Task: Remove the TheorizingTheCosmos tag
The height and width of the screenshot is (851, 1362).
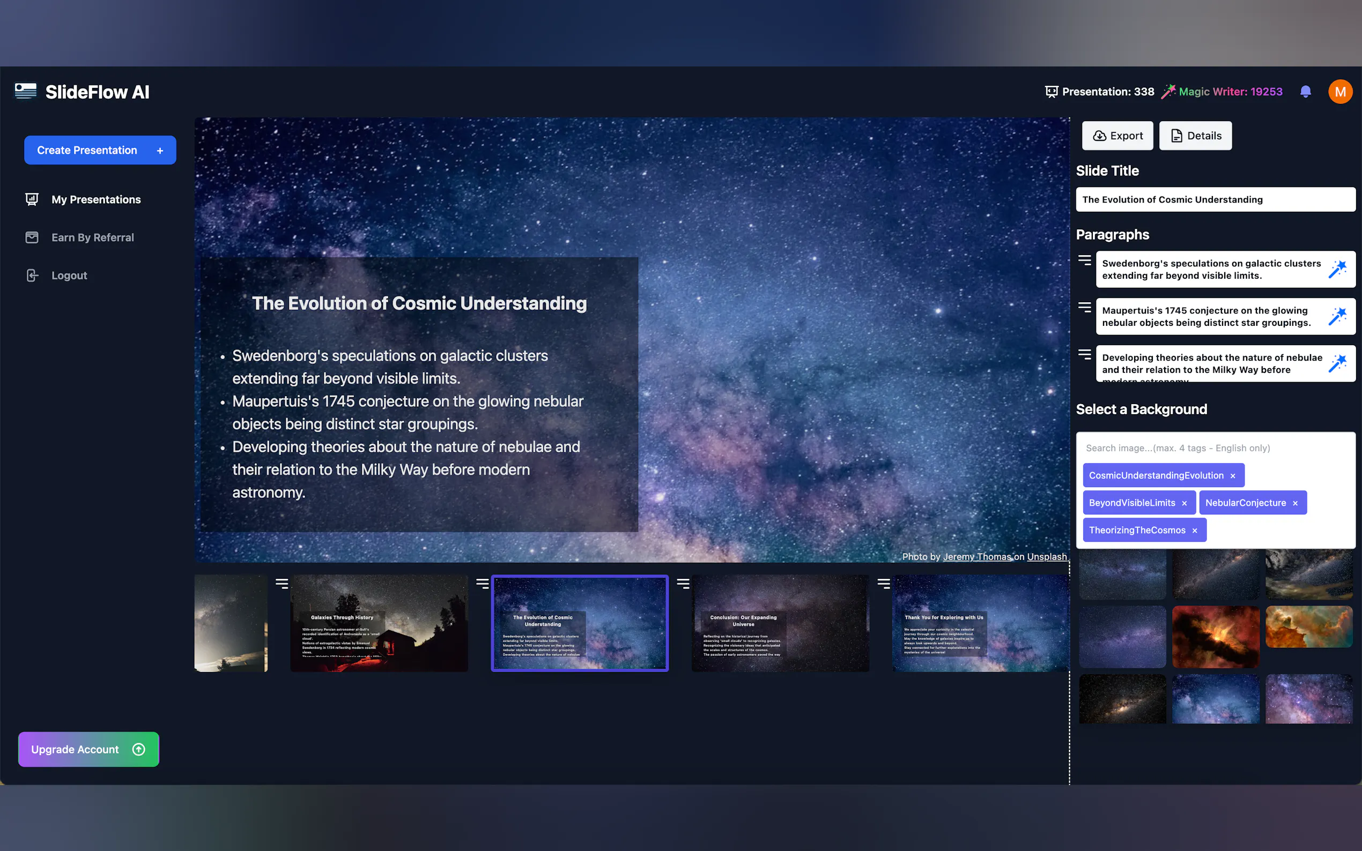Action: [1194, 530]
